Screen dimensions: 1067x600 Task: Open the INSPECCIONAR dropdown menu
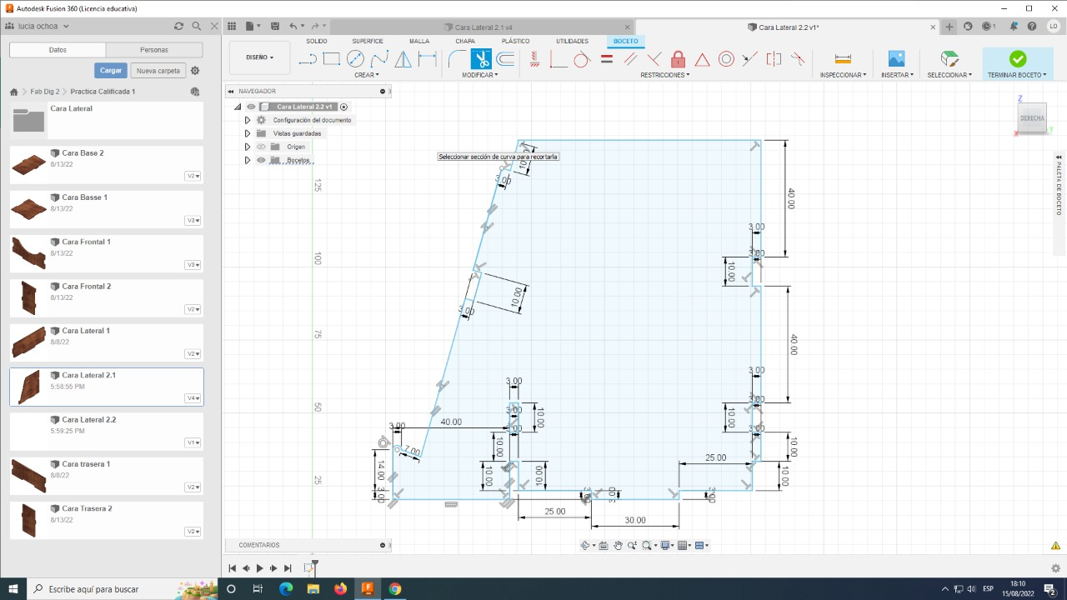click(843, 75)
